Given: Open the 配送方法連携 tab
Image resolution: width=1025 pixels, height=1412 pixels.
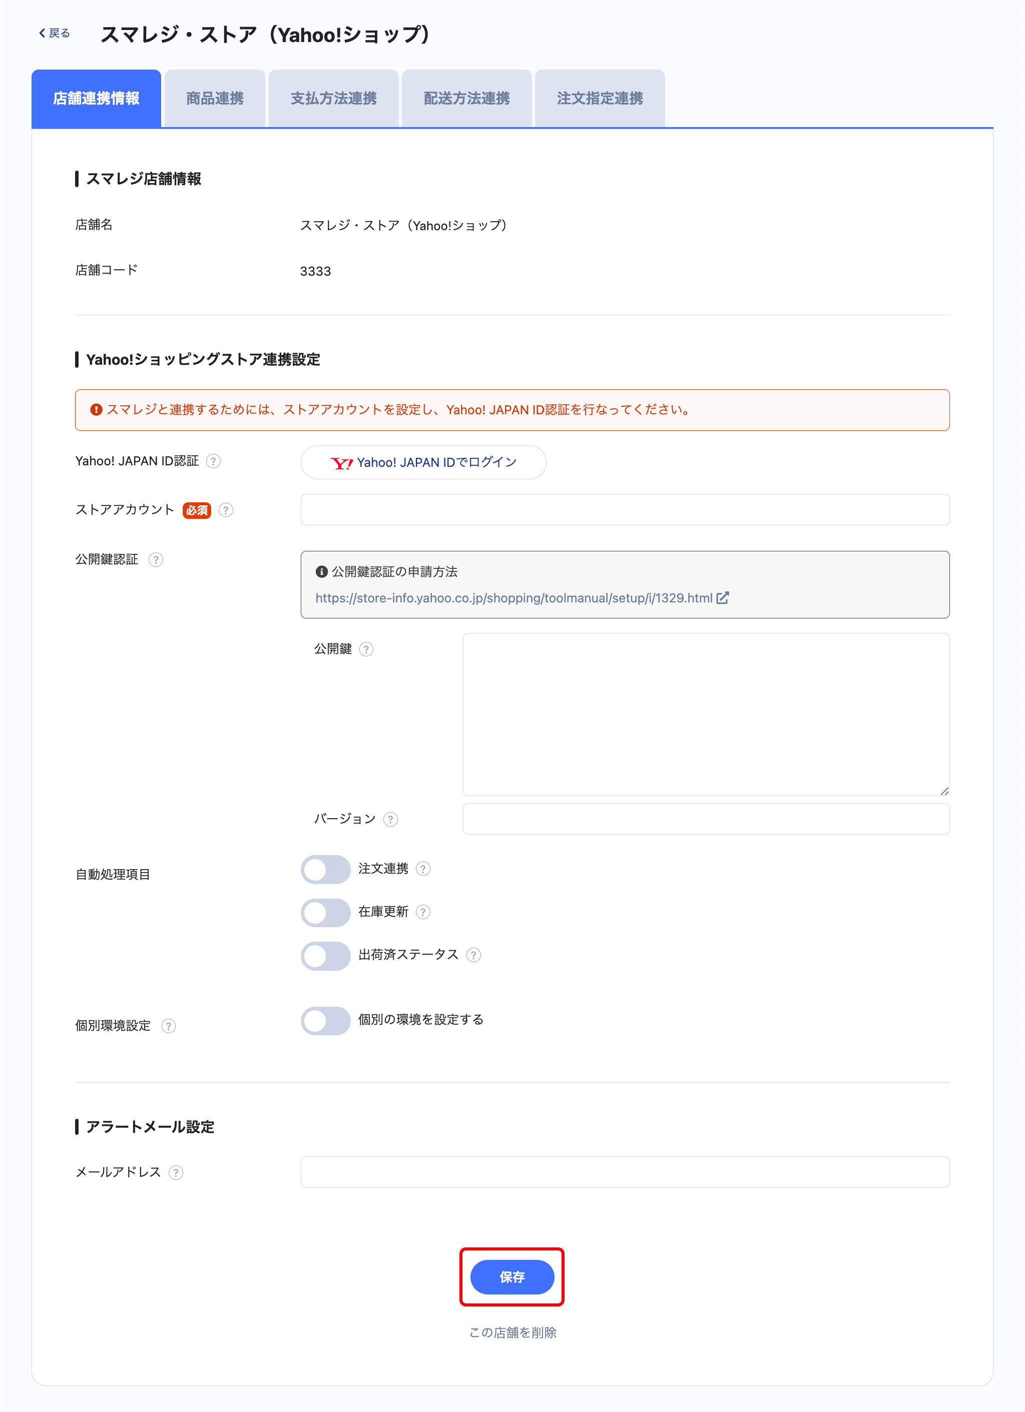Looking at the screenshot, I should [466, 99].
